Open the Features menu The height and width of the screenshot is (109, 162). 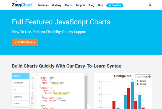pos(43,5)
